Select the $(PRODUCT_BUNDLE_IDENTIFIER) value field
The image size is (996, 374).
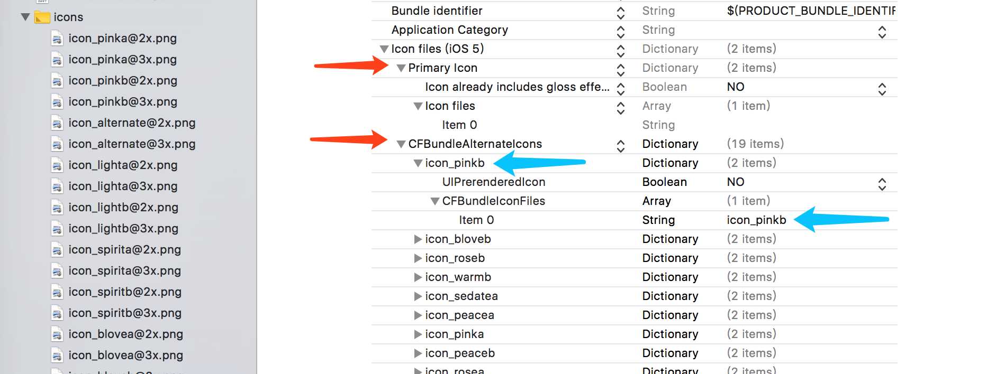click(x=811, y=11)
